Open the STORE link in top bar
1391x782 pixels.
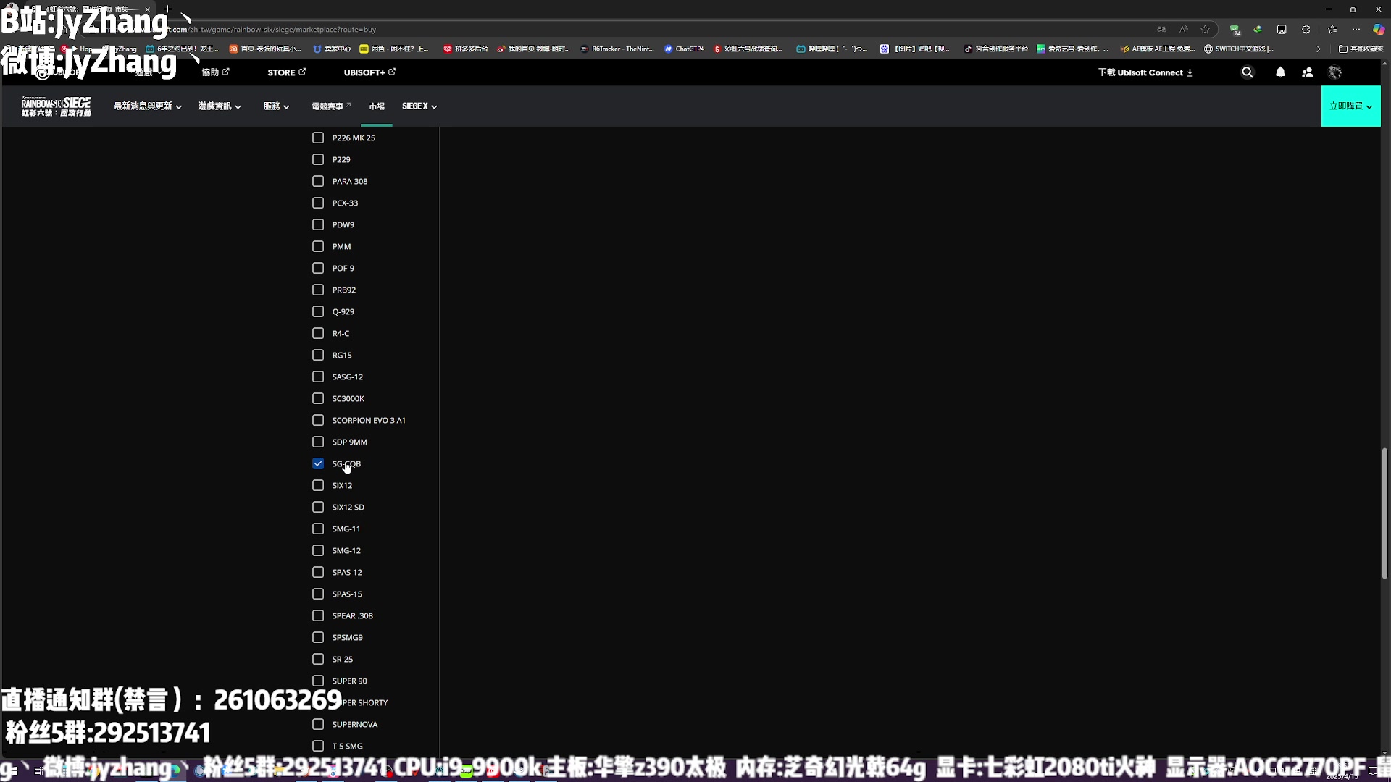click(286, 72)
